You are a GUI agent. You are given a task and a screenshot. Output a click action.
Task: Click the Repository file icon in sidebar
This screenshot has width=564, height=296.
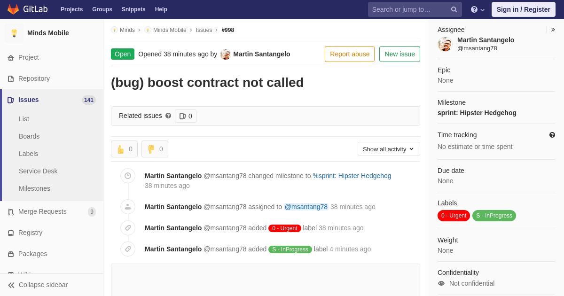coord(11,79)
